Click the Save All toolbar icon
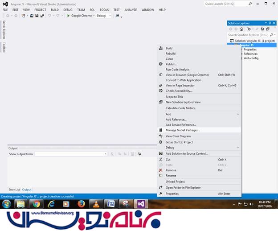The image size is (278, 231). [42, 16]
